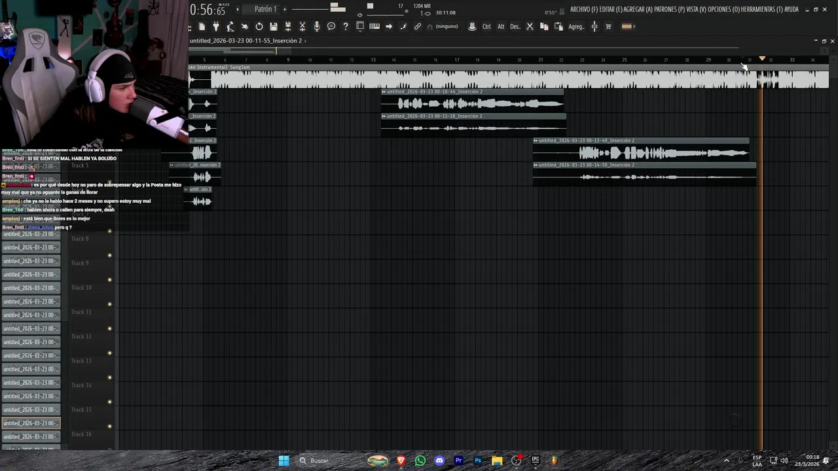
Task: Open the HERRAMIENTAS (T) menu
Action: (x=763, y=10)
